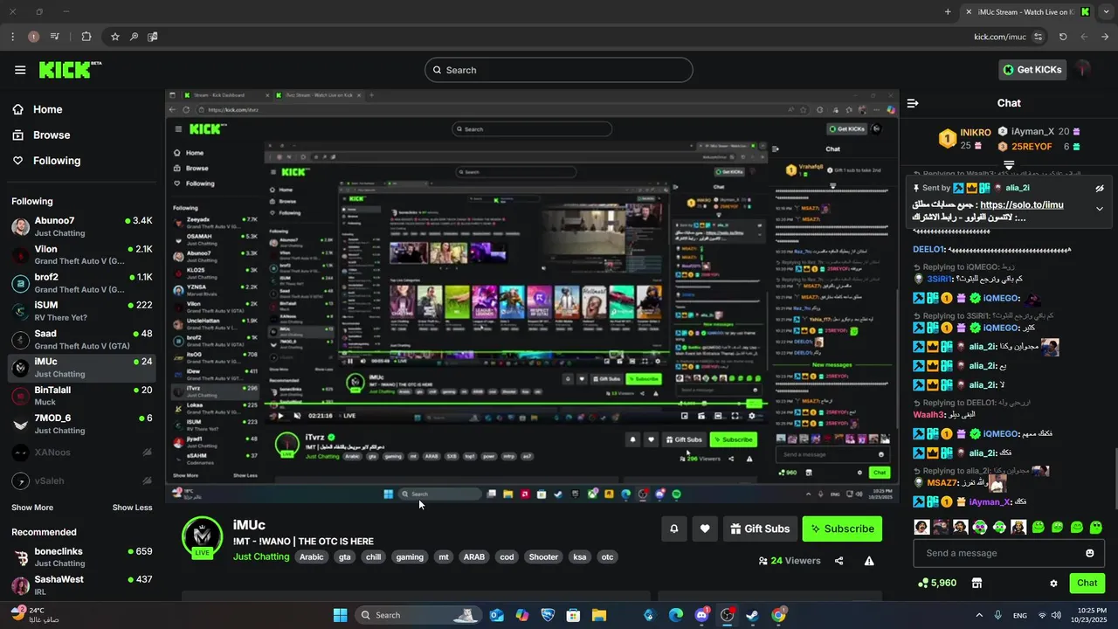
Task: Open Saad channel in Following list
Action: tap(82, 340)
